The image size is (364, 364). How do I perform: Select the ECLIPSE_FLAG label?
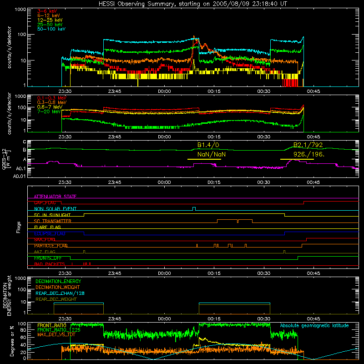[50, 233]
